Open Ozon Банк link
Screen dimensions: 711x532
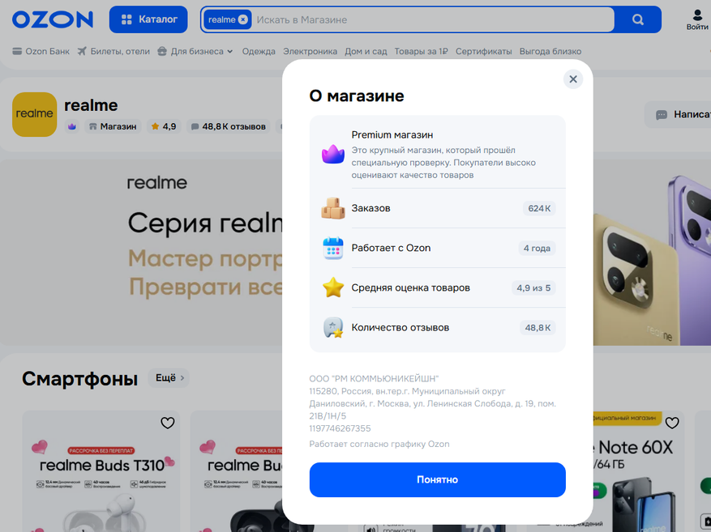click(41, 51)
